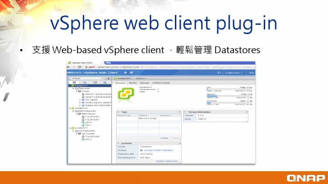Screen dimensions: 328x184
Task: Select the VMs and Templates navigator tab icon
Action: (x=85, y=82)
